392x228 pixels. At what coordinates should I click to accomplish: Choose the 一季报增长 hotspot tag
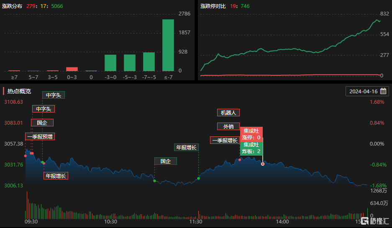[x=225, y=140]
